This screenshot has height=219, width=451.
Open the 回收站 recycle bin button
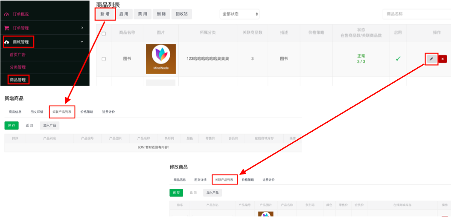[181, 14]
